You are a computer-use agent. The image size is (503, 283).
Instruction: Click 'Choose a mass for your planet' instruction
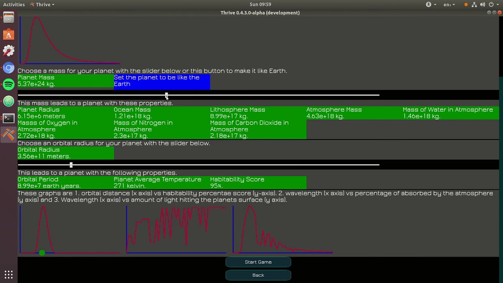click(x=152, y=71)
